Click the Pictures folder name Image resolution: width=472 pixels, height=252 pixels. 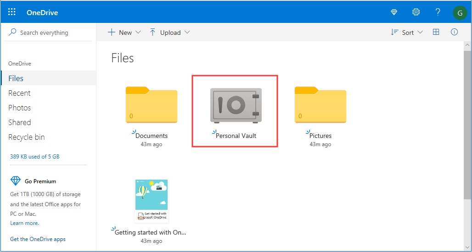tap(320, 136)
